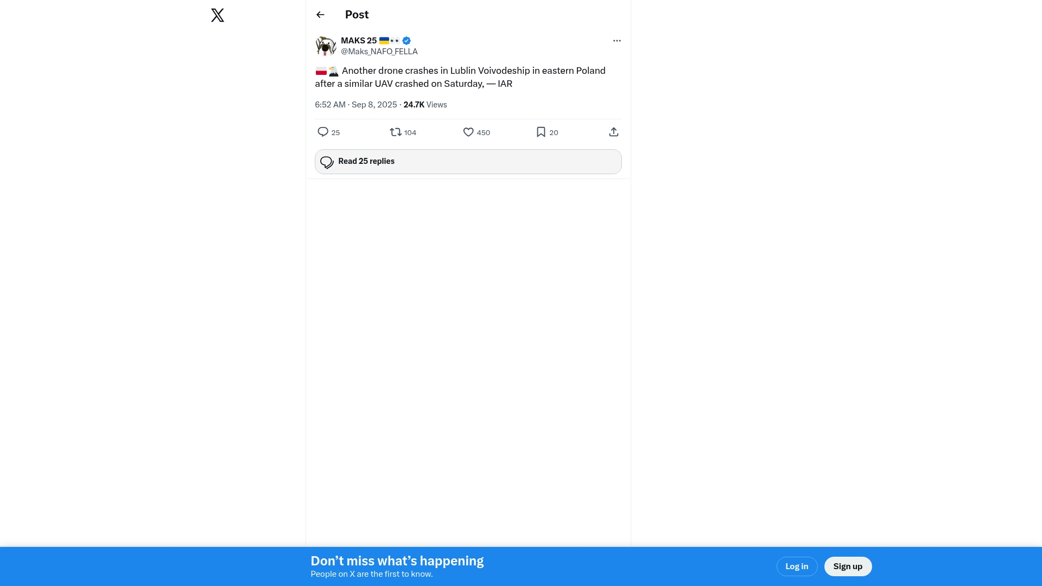Click the Sign up button
Viewport: 1042px width, 586px height.
(848, 566)
